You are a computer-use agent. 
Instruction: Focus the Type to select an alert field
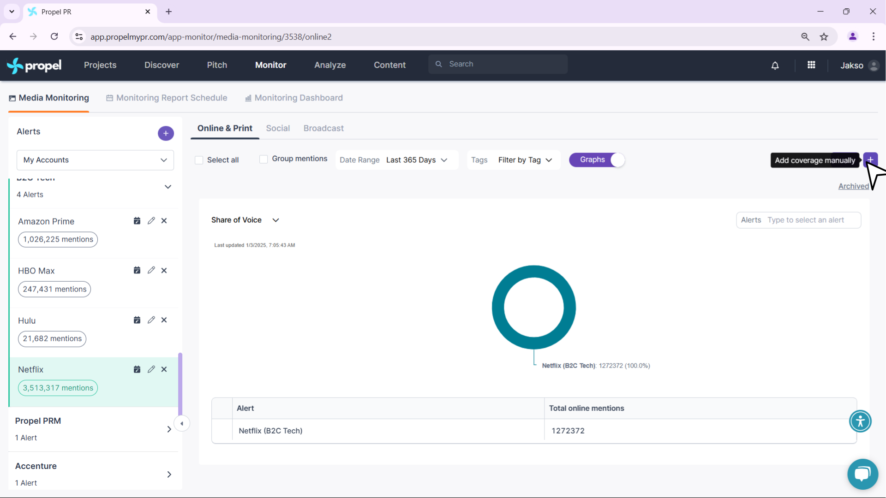798,220
